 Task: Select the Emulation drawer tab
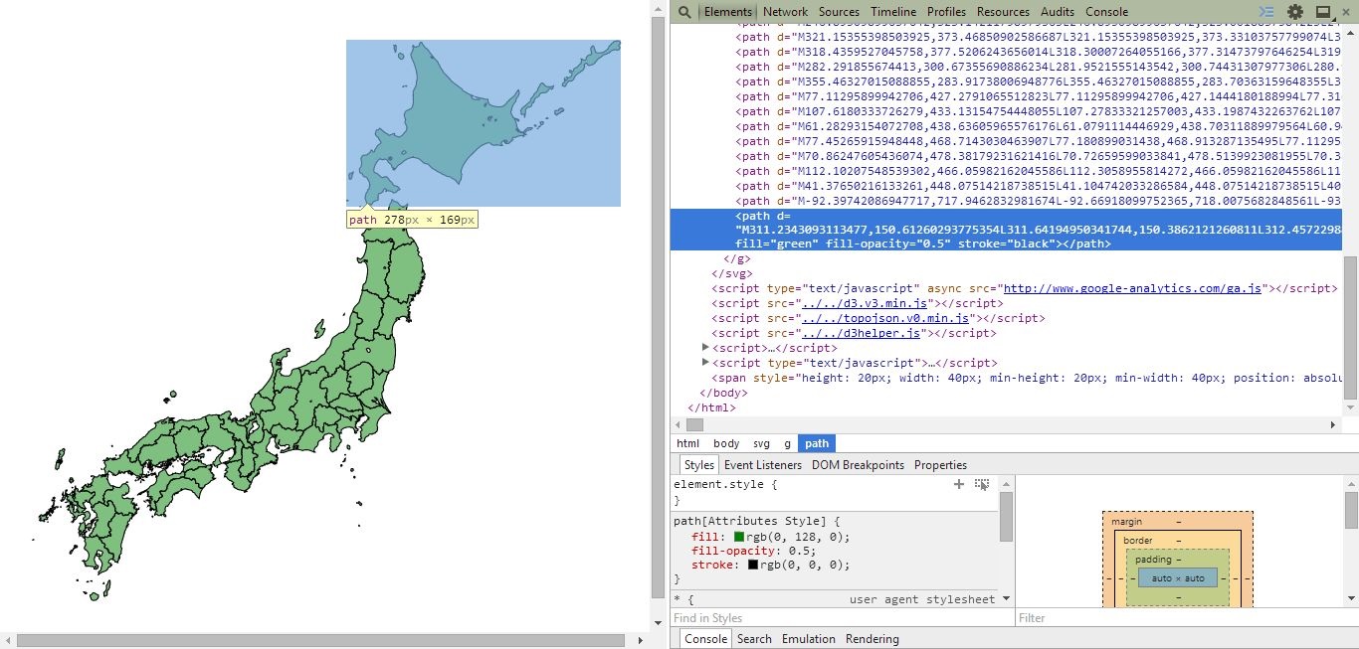click(x=809, y=639)
